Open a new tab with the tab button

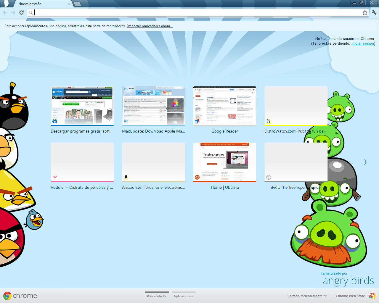pyautogui.click(x=77, y=4)
